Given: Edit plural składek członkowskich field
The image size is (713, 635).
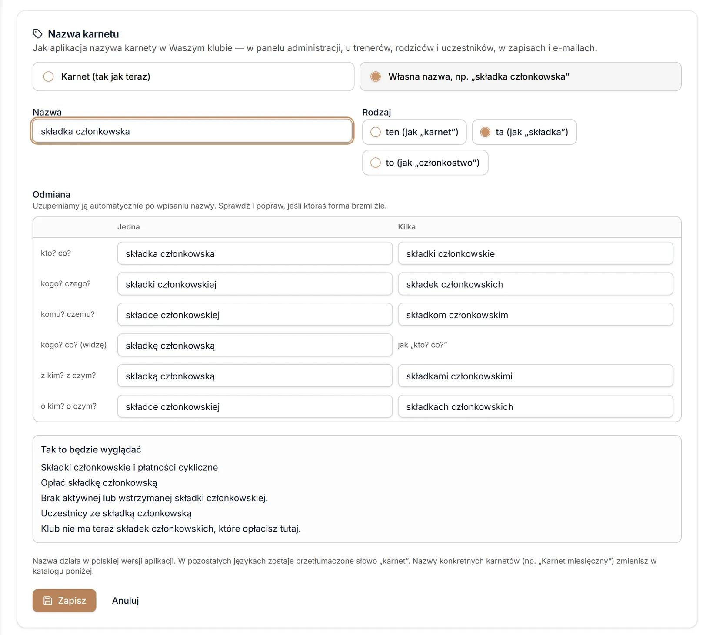Looking at the screenshot, I should [x=536, y=284].
